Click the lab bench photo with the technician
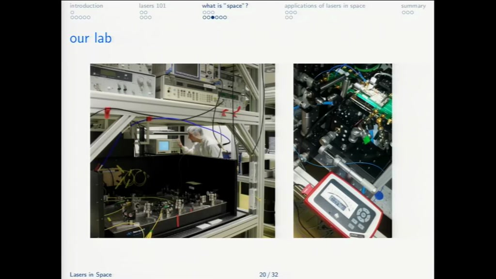Screen dimensions: 496x279 [x=183, y=151]
